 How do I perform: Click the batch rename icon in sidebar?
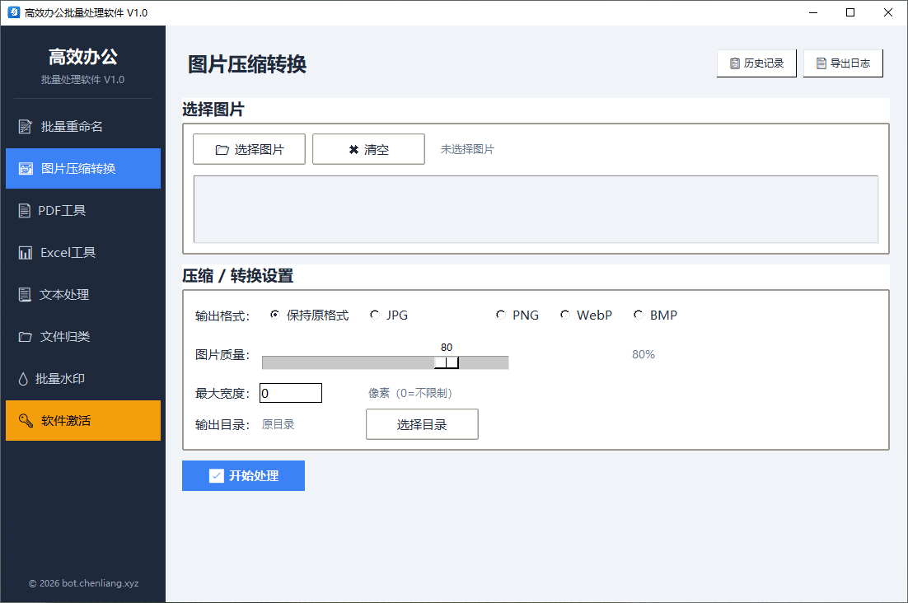click(x=25, y=127)
